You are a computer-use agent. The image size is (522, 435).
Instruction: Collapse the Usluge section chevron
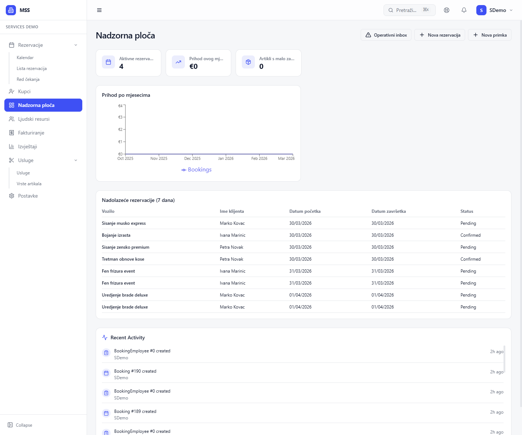point(76,160)
